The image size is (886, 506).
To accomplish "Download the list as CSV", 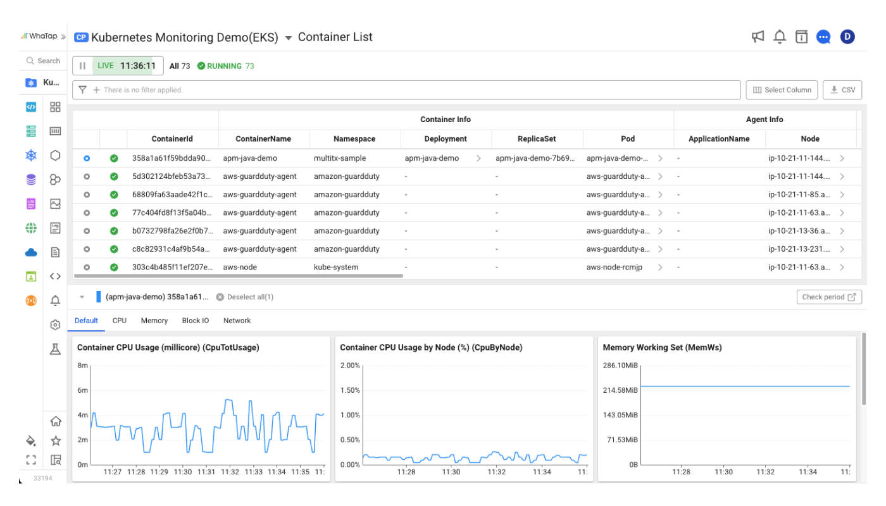I will [842, 90].
